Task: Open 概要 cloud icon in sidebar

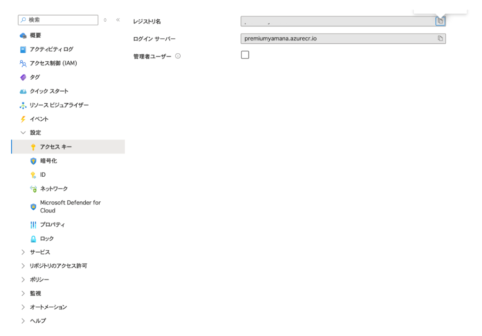Action: pos(23,35)
